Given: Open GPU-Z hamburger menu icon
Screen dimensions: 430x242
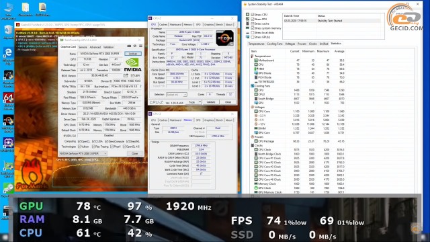Looking at the screenshot, I should pyautogui.click(x=140, y=46).
